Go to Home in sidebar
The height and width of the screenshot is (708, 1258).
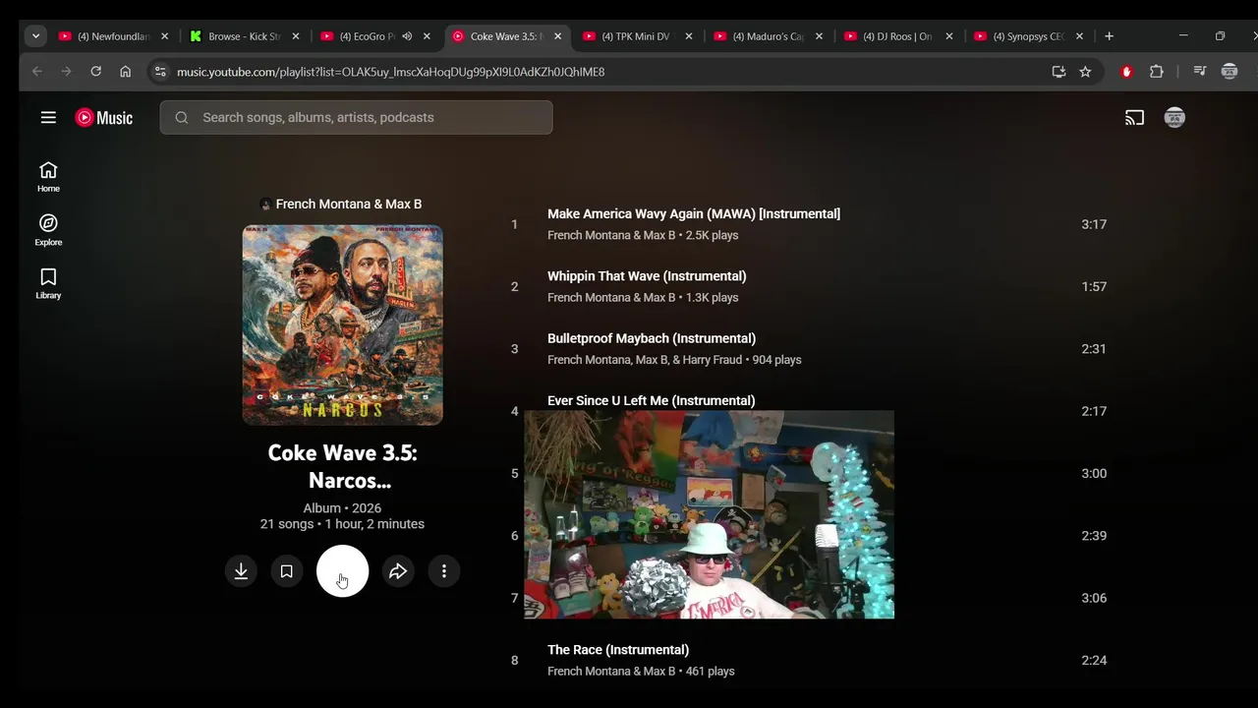pyautogui.click(x=48, y=177)
